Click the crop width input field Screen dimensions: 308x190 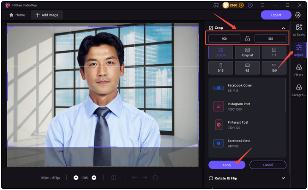coord(224,38)
